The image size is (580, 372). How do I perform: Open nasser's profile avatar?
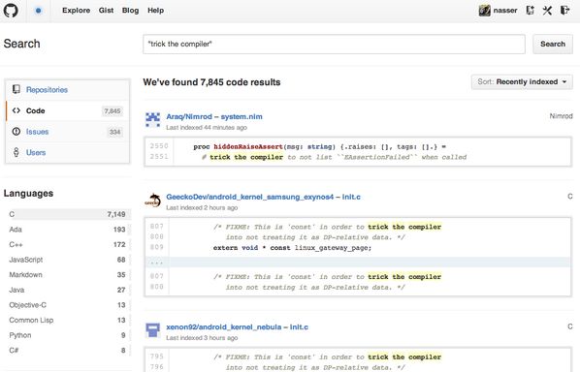[484, 11]
